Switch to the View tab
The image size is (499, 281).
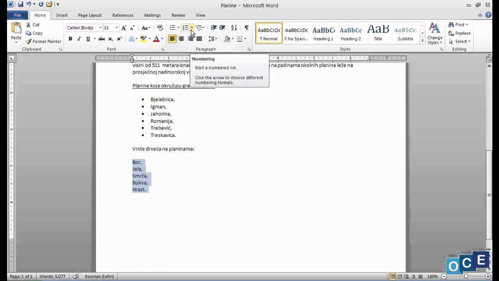200,15
